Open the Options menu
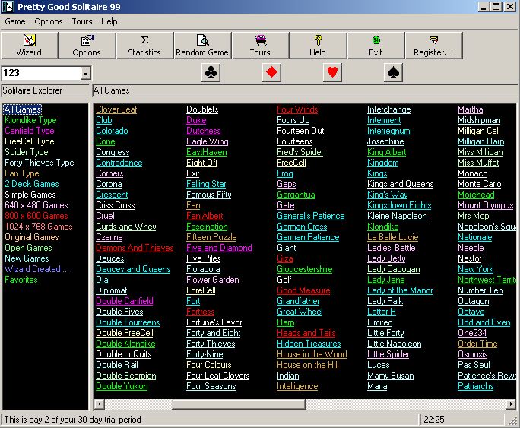The height and width of the screenshot is (428, 520). (x=49, y=21)
